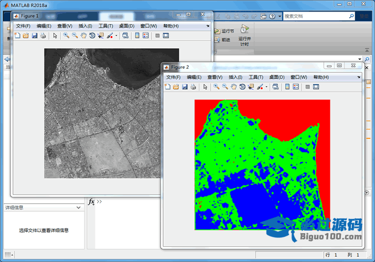Click Open File icon in Figure 1 toolbar

(x=26, y=36)
